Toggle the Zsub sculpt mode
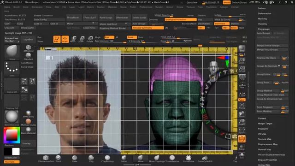 pos(141,37)
